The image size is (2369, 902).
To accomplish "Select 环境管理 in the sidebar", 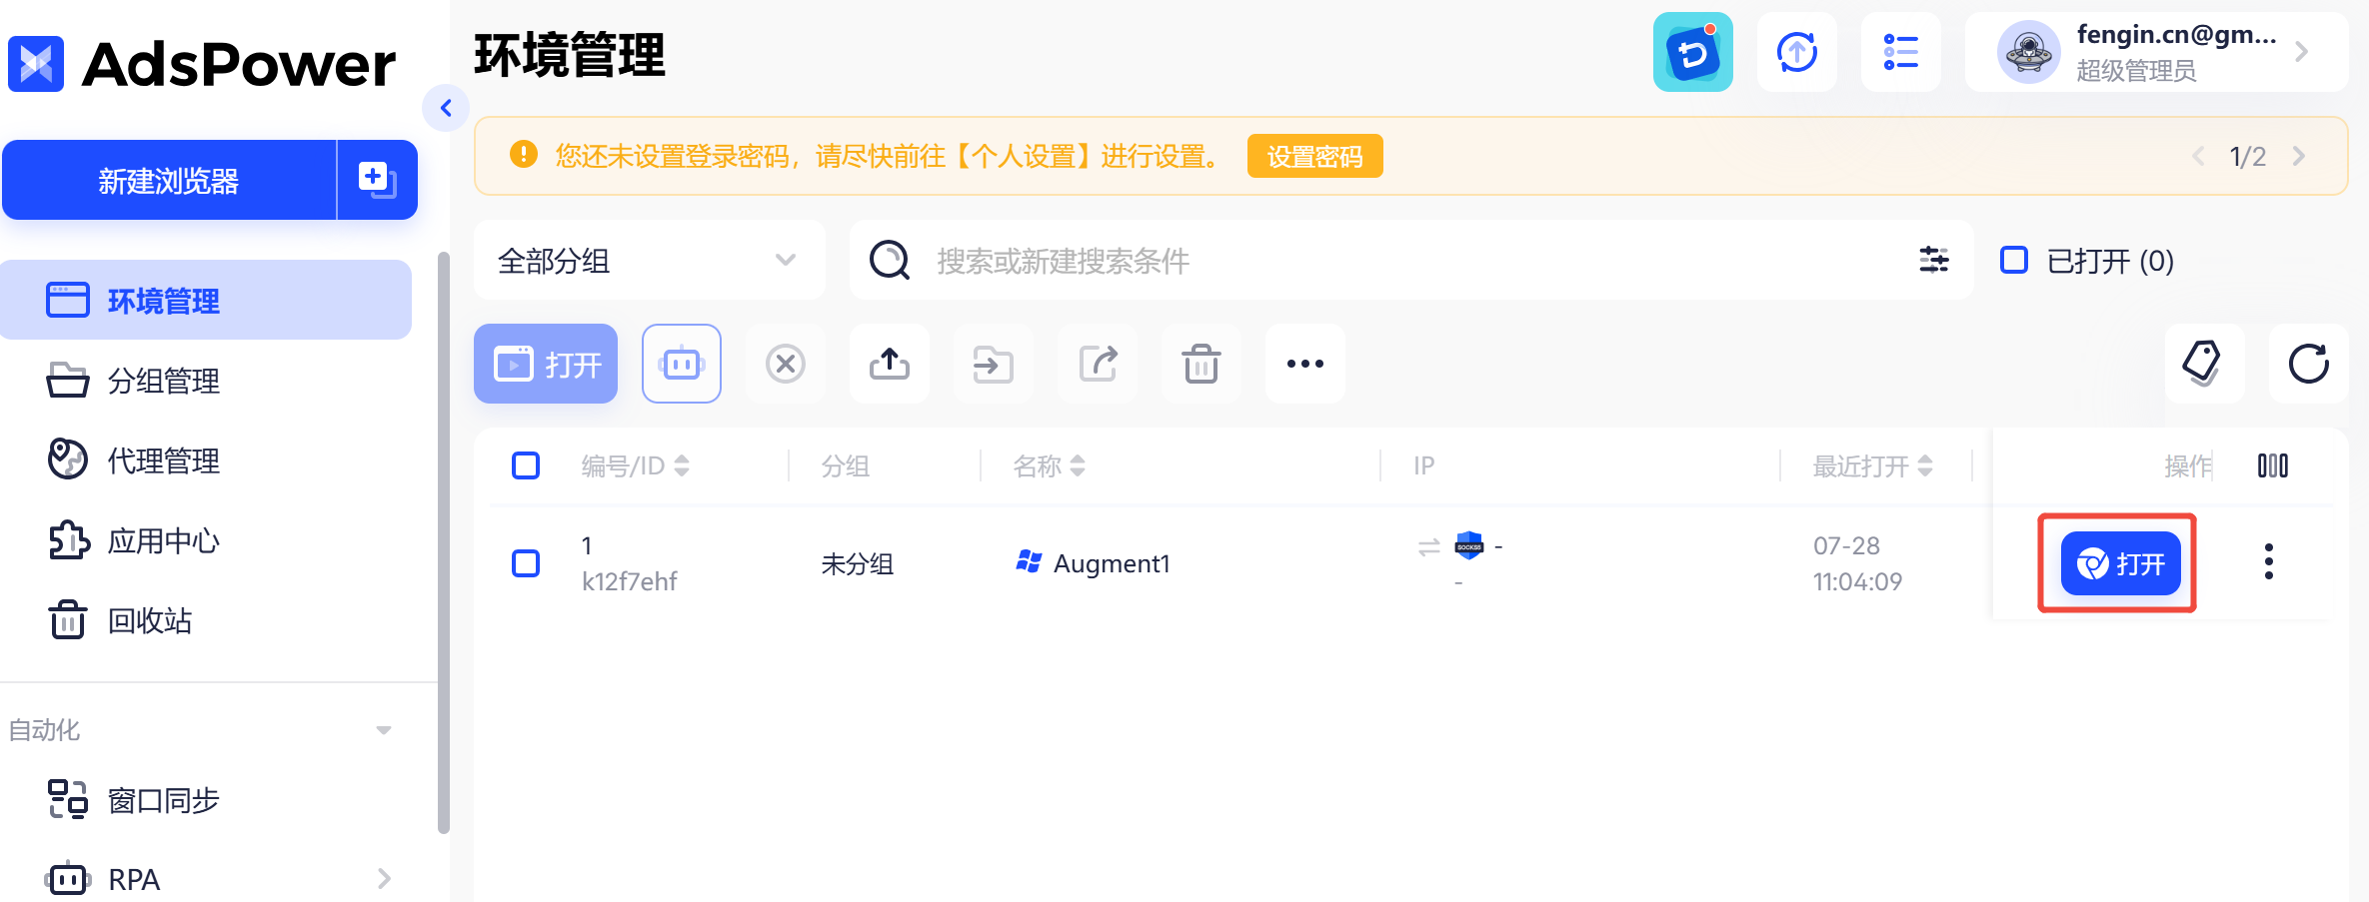I will pos(206,301).
